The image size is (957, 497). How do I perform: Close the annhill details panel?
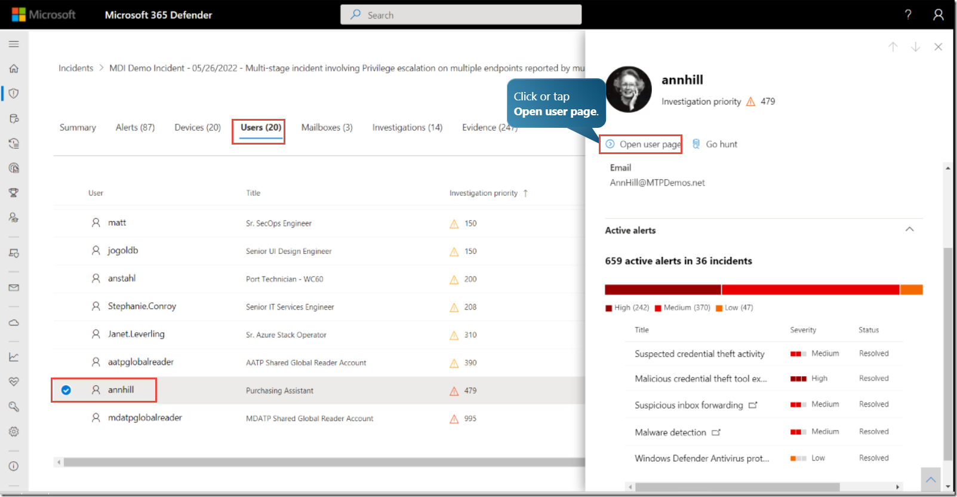pyautogui.click(x=938, y=47)
